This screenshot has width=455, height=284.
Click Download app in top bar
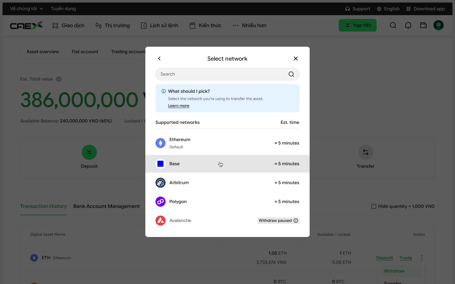[426, 9]
